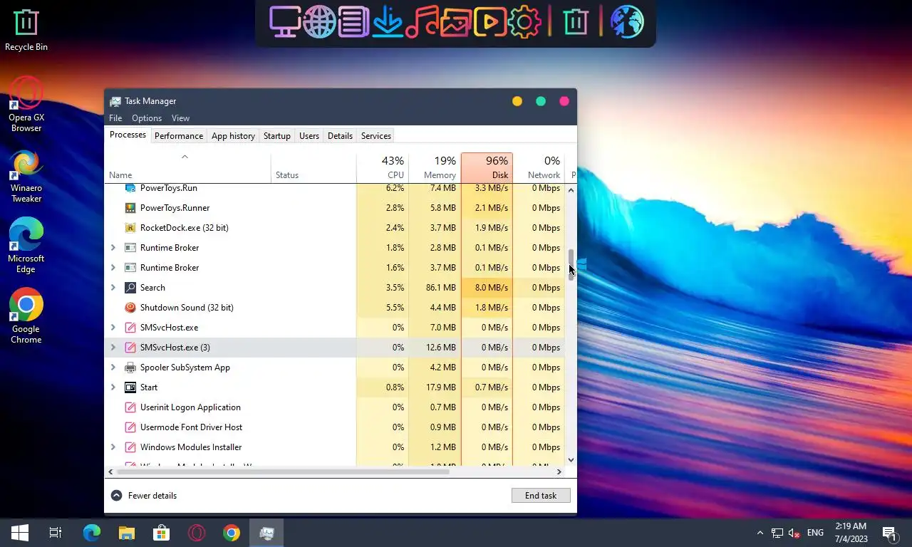Viewport: 912px width, 547px height.
Task: Click the RocketDock.exe process icon
Action: (x=130, y=228)
